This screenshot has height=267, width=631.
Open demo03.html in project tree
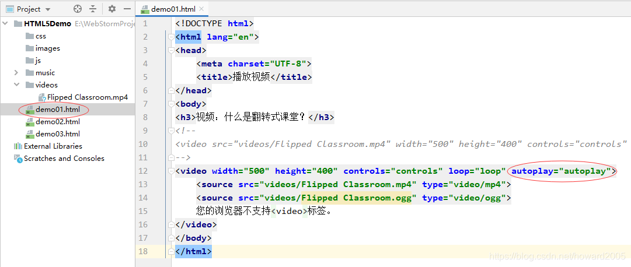(x=58, y=134)
